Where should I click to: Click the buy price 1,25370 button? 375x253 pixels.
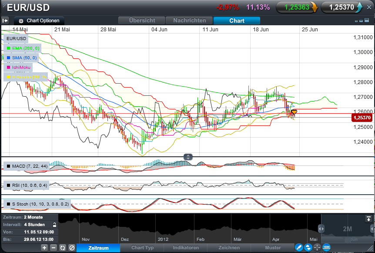(342, 7)
